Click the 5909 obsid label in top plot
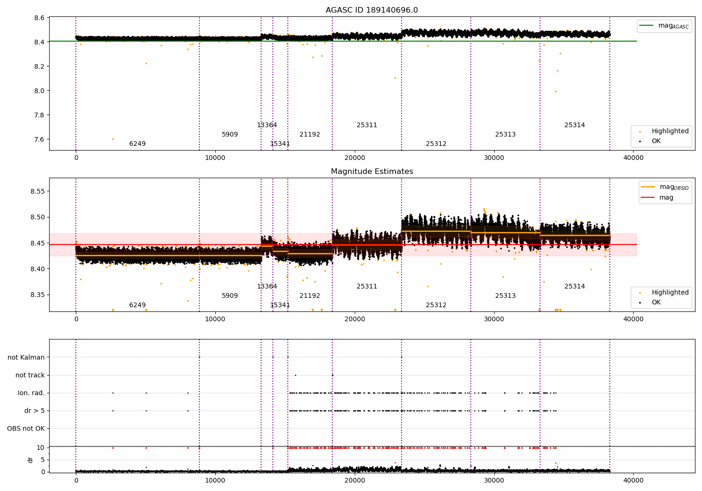Image resolution: width=702 pixels, height=491 pixels. click(x=230, y=135)
